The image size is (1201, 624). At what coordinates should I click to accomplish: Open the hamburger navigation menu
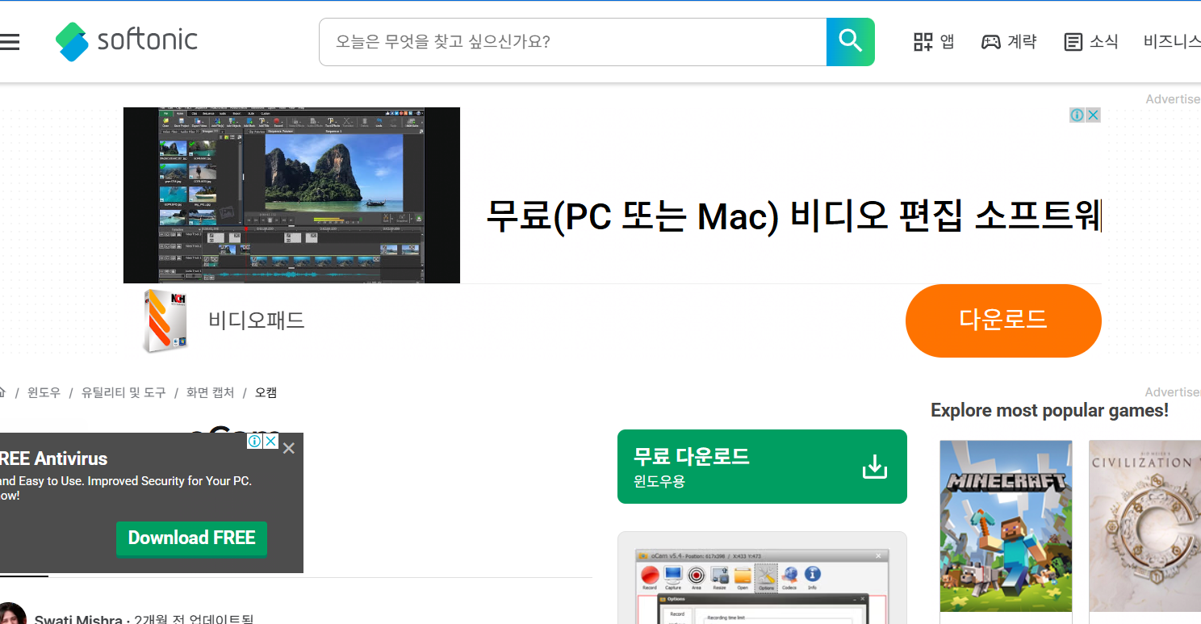pyautogui.click(x=10, y=42)
